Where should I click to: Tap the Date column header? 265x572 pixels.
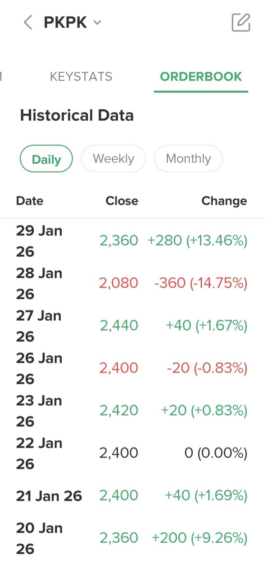coord(30,201)
